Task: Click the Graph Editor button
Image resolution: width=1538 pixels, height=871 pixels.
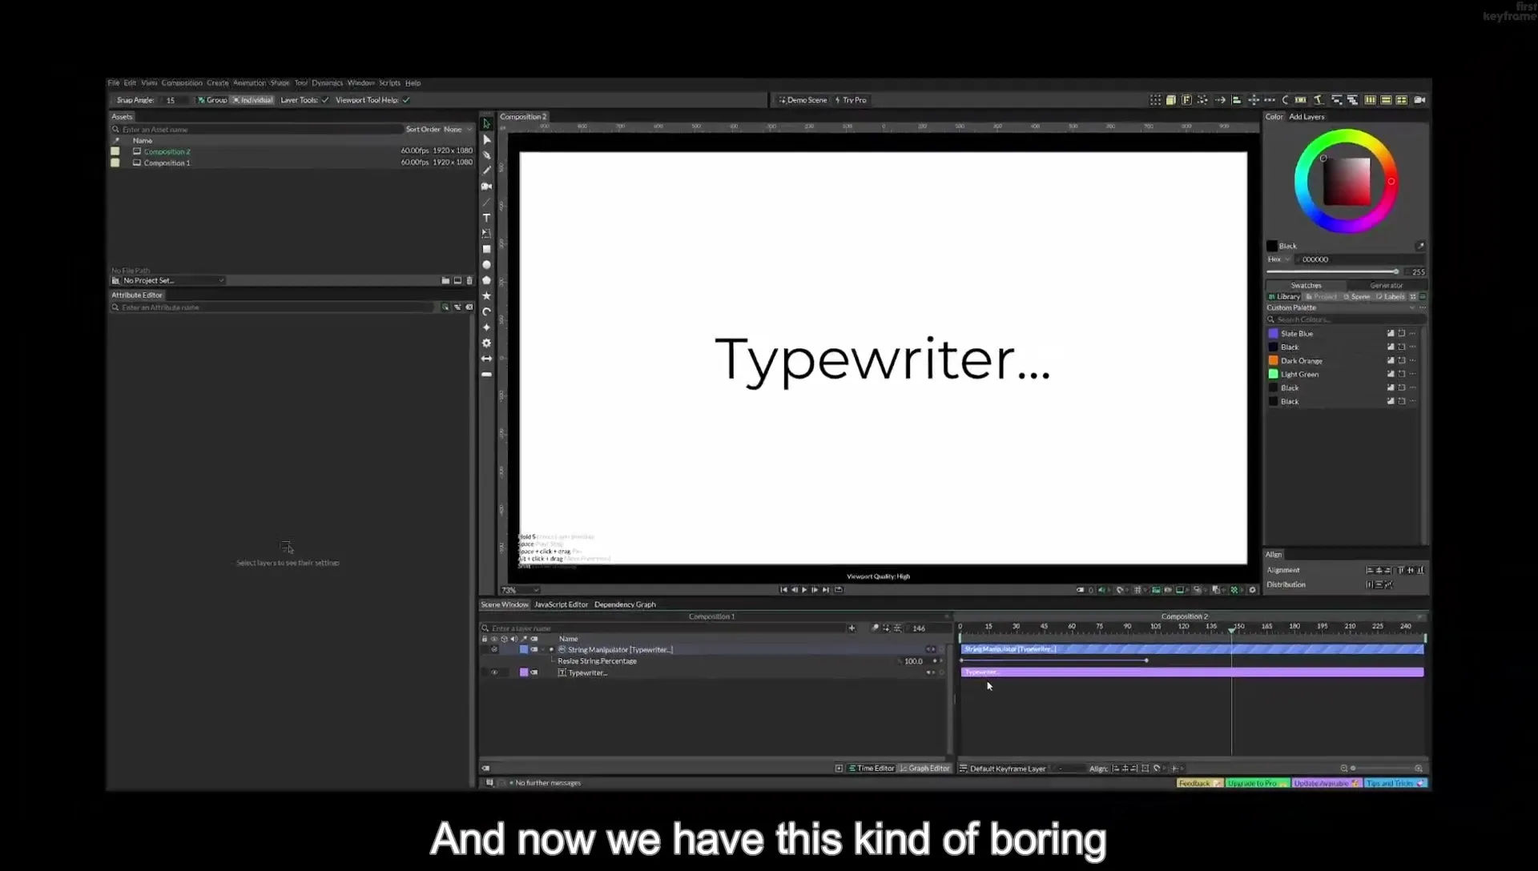Action: click(x=924, y=769)
